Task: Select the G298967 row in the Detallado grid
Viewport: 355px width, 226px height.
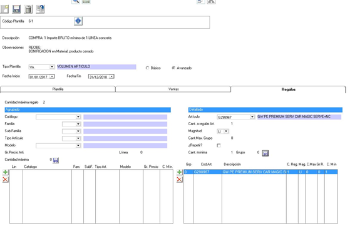Action: pos(260,172)
